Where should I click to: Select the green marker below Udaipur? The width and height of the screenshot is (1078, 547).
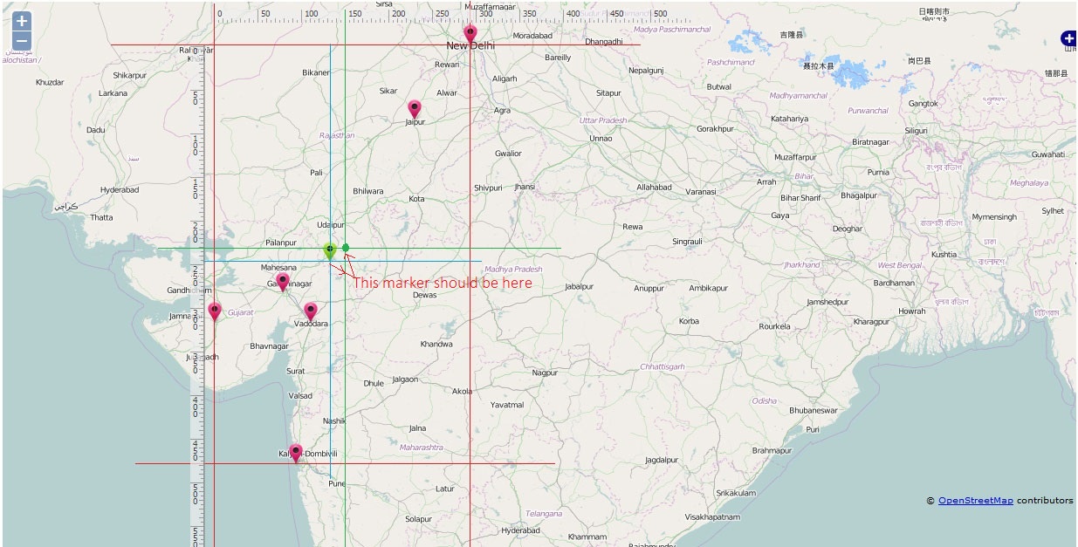[330, 251]
